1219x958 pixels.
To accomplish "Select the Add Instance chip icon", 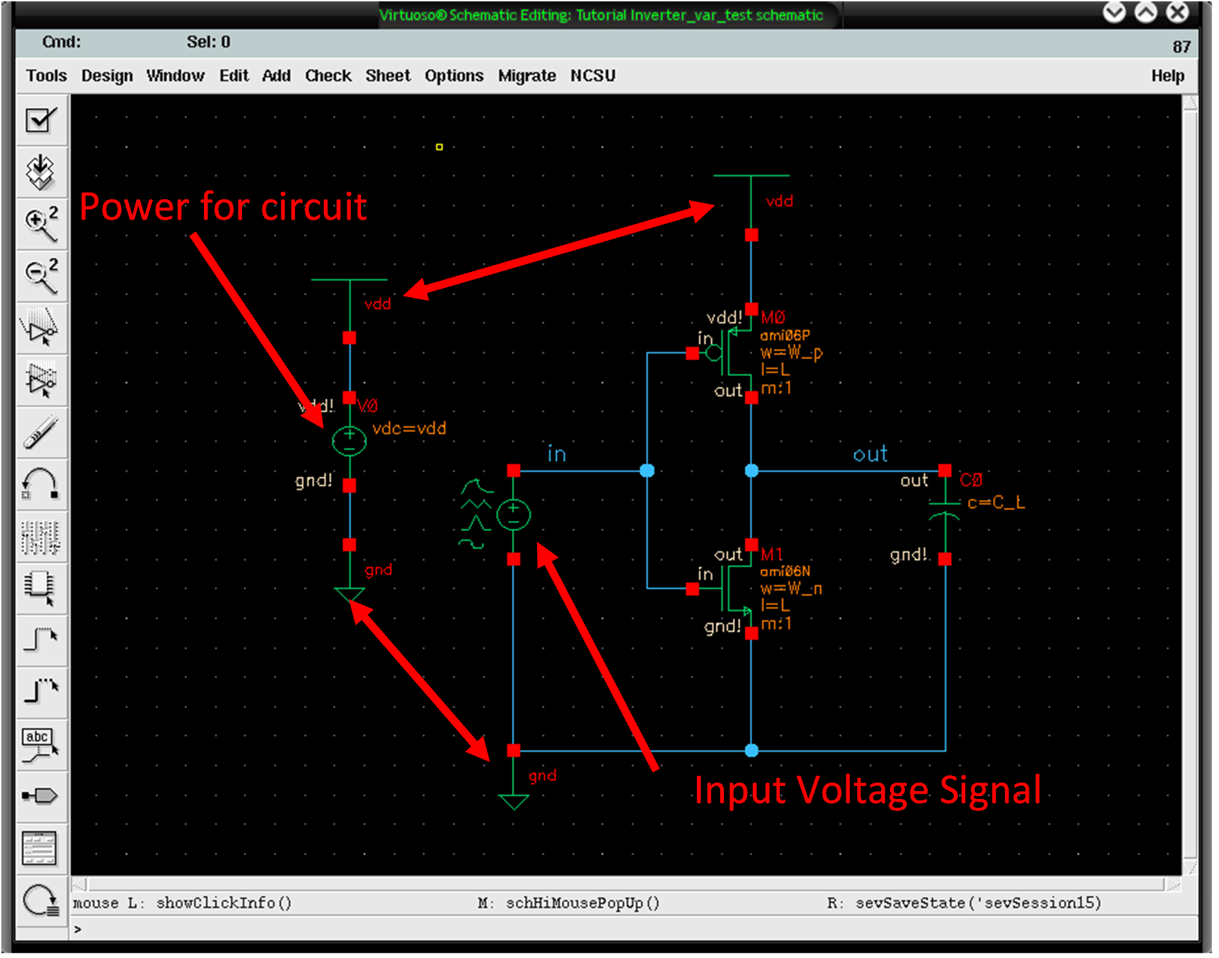I will tap(41, 588).
